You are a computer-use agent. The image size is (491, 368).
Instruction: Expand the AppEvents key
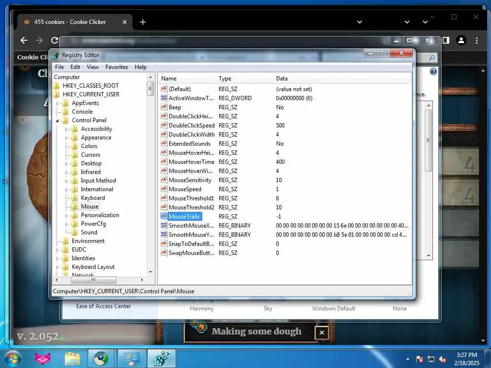click(58, 103)
